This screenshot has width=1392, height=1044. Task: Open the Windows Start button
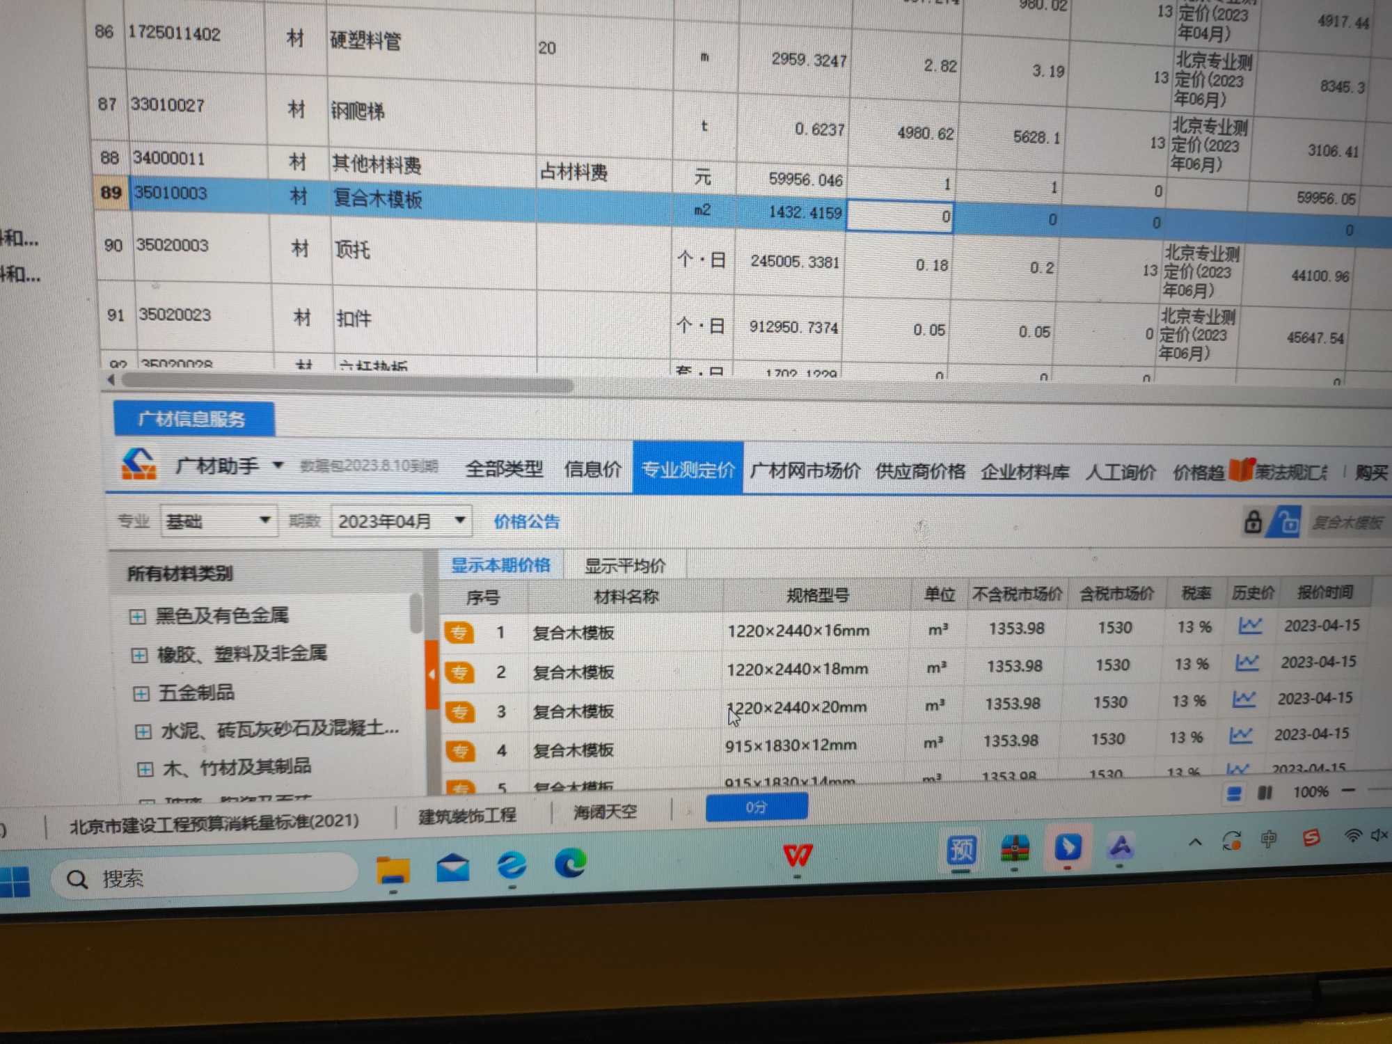tap(15, 882)
